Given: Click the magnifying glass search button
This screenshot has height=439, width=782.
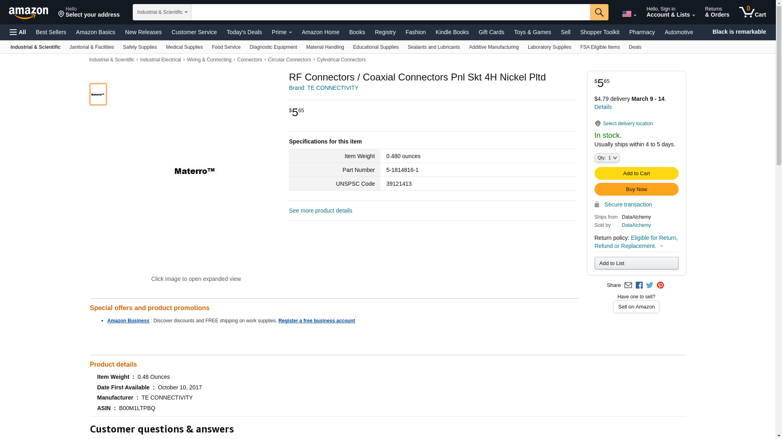Looking at the screenshot, I should (599, 12).
